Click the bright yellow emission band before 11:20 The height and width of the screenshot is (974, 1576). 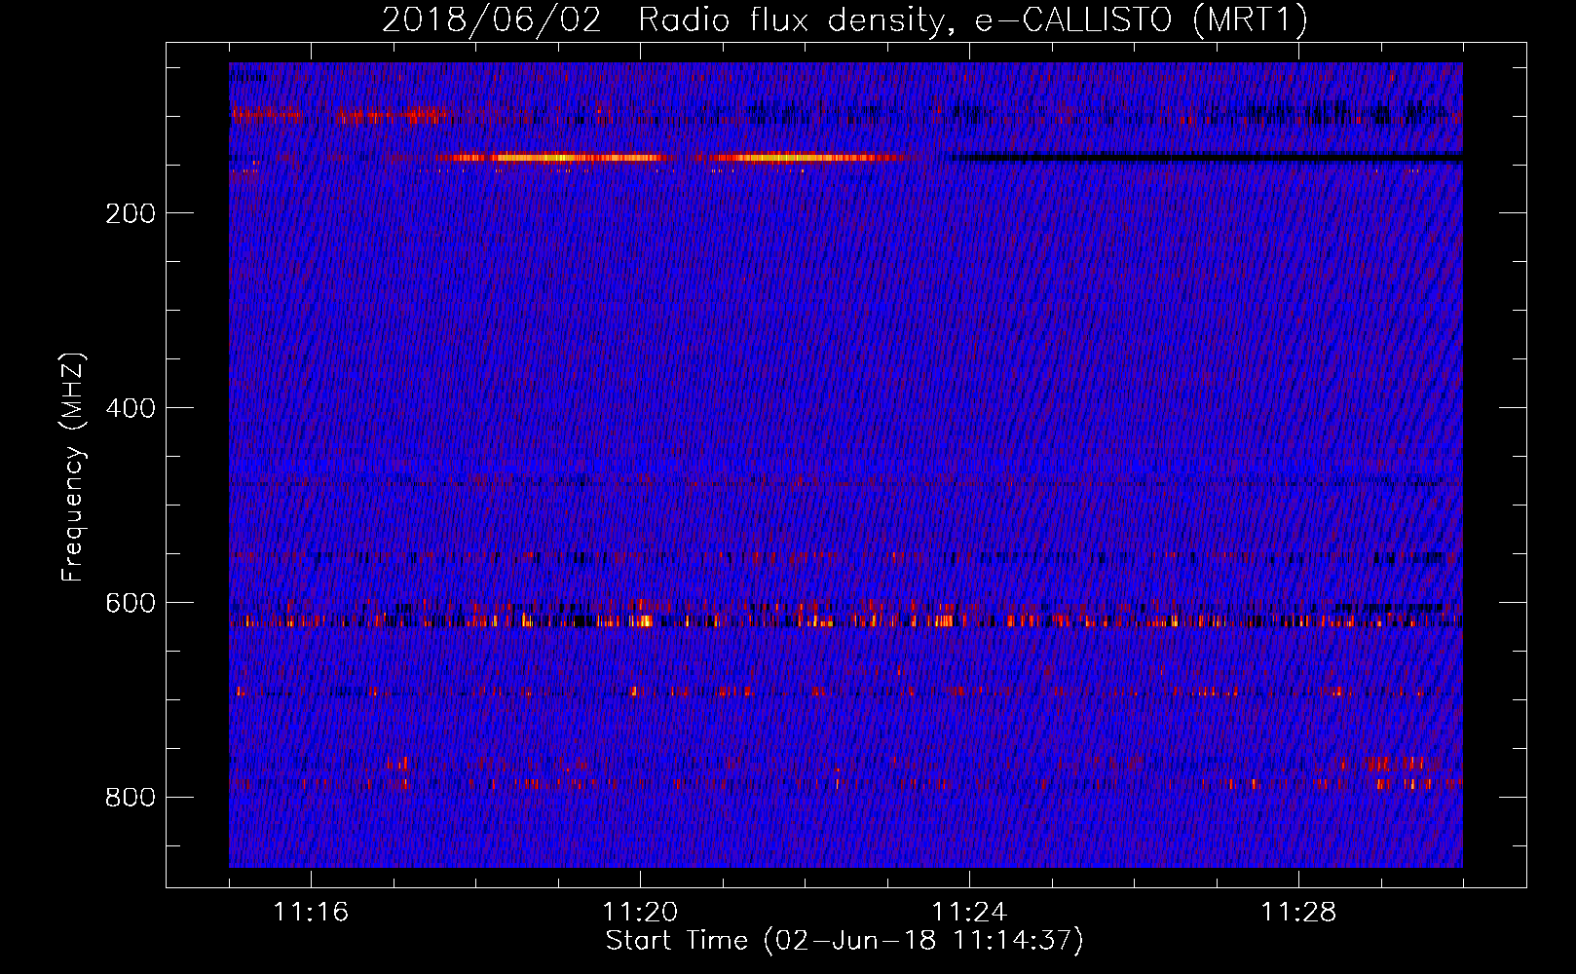point(555,157)
